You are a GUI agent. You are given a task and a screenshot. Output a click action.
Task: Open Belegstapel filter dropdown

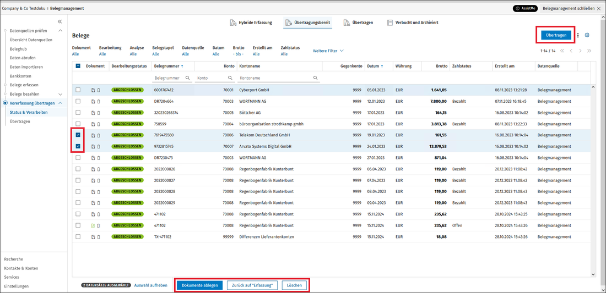[156, 54]
